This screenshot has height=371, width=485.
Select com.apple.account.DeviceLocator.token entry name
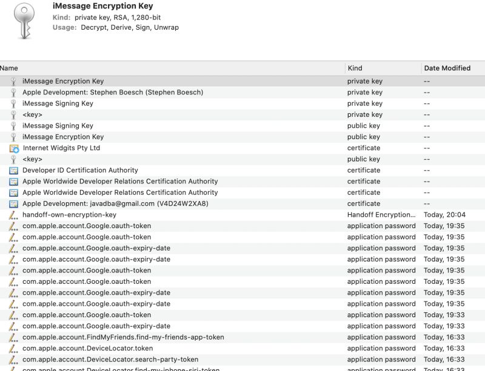87,348
